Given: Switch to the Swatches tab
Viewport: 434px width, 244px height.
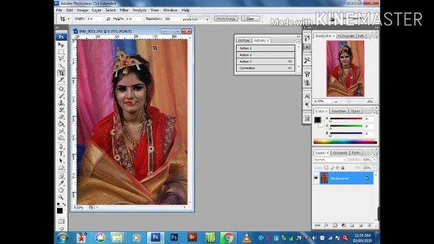Looking at the screenshot, I should 339,111.
